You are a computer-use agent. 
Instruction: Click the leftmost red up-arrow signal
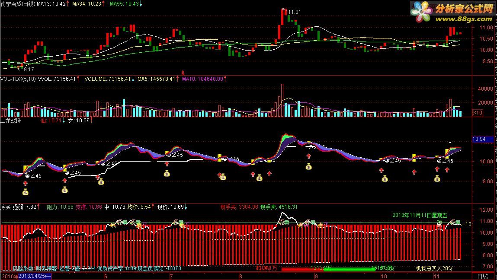point(26,183)
